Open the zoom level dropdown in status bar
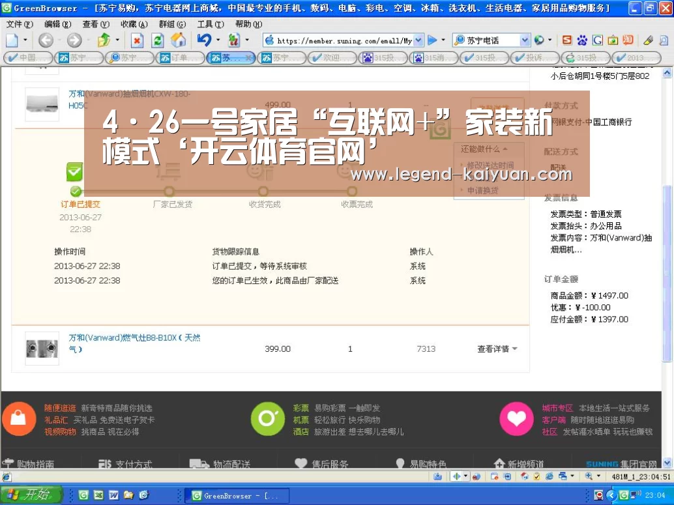The image size is (674, 505). pyautogui.click(x=598, y=476)
